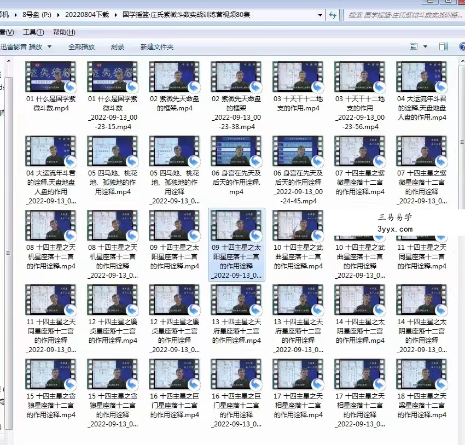Select video 18 十四主星之天梁星 file icon
The width and height of the screenshot is (465, 445).
point(422,374)
